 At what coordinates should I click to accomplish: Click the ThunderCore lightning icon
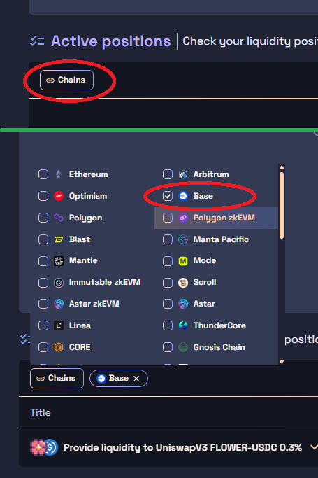(183, 325)
